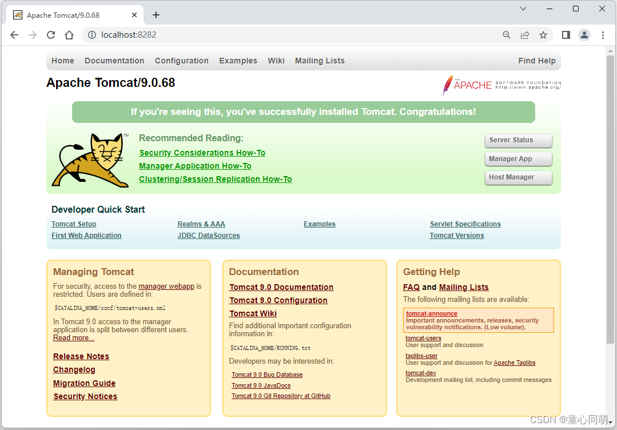Click the site information icon in address bar
Screen dimensions: 617x430
coord(92,35)
